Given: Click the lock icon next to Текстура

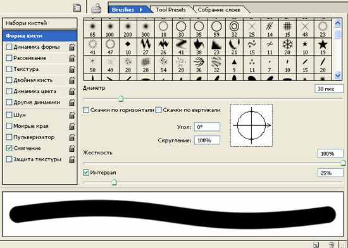Looking at the screenshot, I should [71, 70].
